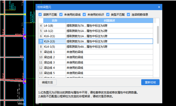Click row number 13 cell
The width and height of the screenshot is (176, 106).
[41, 73]
